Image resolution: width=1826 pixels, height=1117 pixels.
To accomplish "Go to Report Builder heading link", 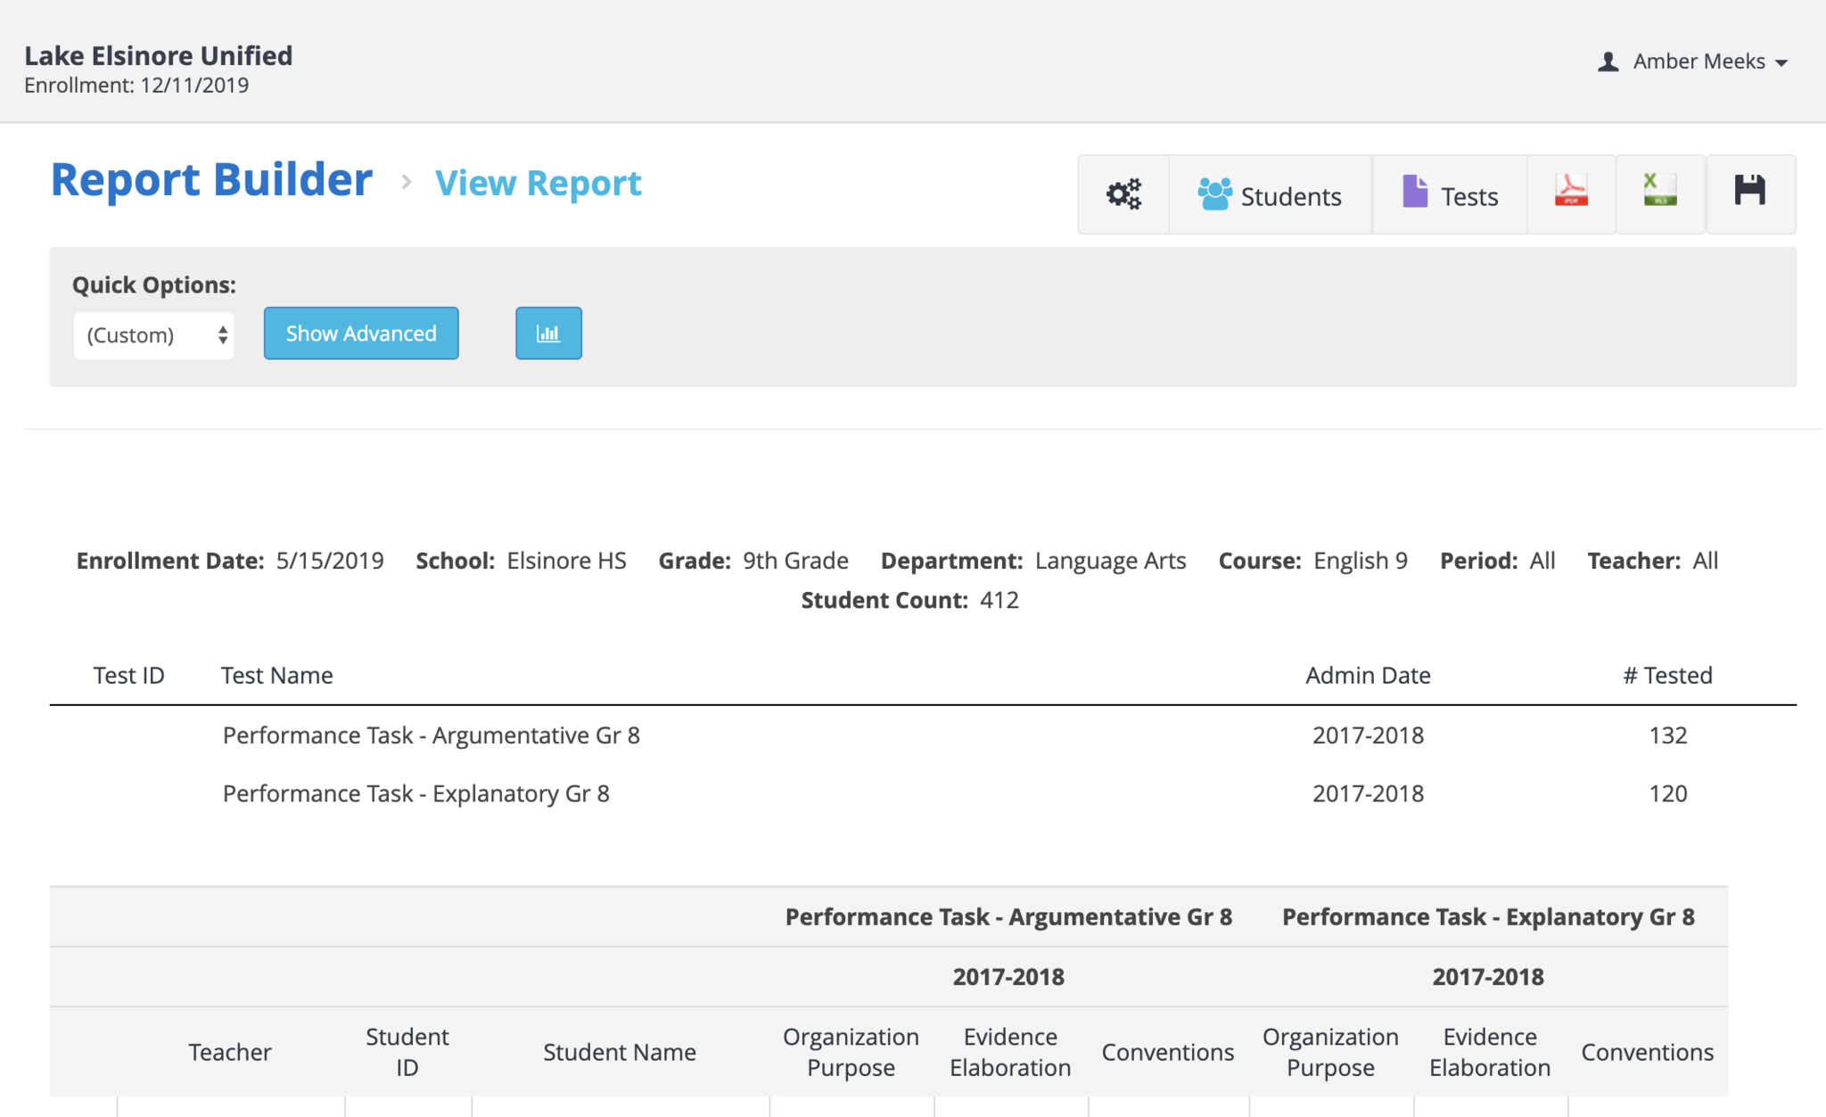I will pyautogui.click(x=211, y=180).
